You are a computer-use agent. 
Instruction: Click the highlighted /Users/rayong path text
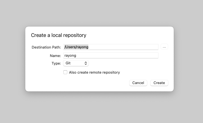[76, 47]
